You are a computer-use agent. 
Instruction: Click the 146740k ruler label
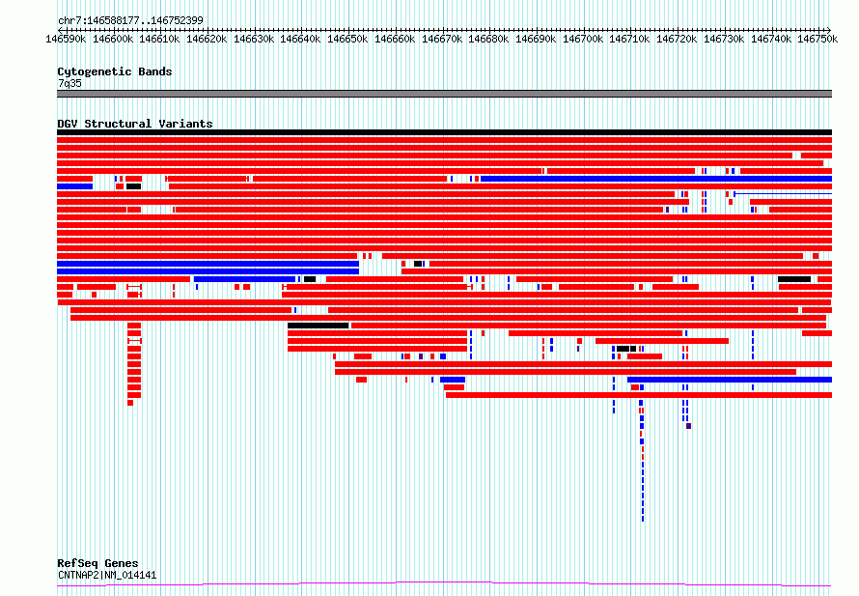[770, 39]
